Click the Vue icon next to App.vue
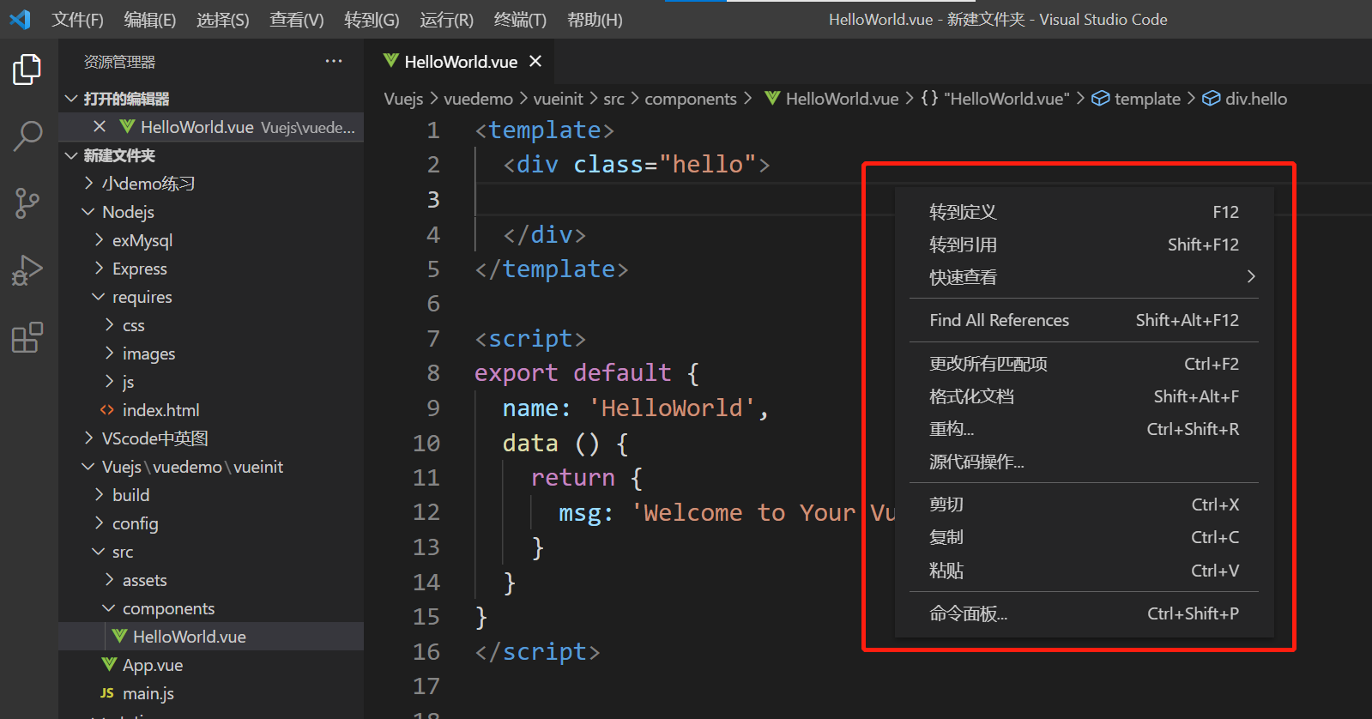The width and height of the screenshot is (1372, 719). point(109,665)
